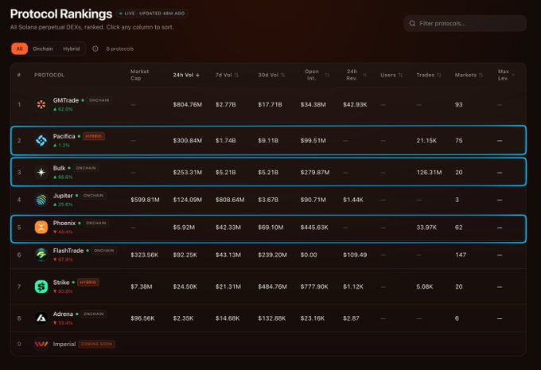The height and width of the screenshot is (370, 541).
Task: Sort by Users column
Action: (391, 75)
